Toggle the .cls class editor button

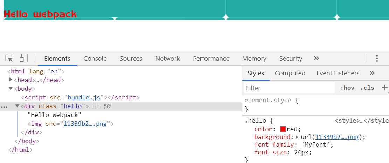point(367,88)
